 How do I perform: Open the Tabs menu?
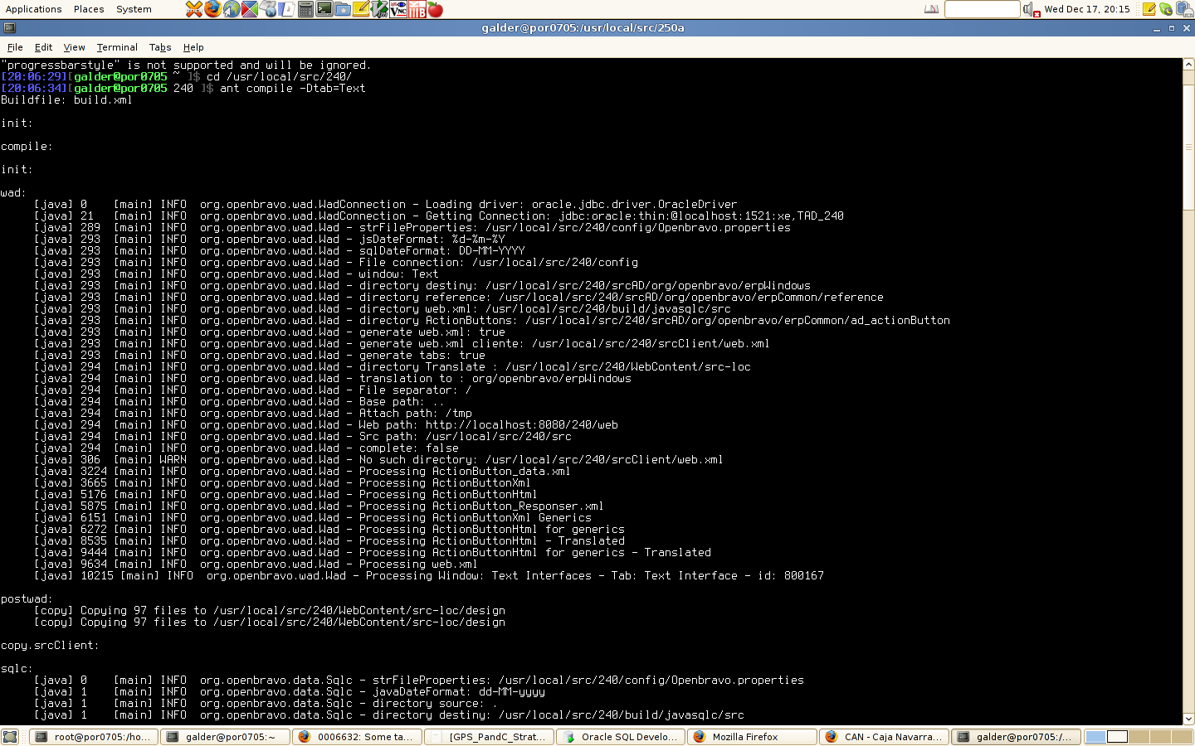(160, 47)
